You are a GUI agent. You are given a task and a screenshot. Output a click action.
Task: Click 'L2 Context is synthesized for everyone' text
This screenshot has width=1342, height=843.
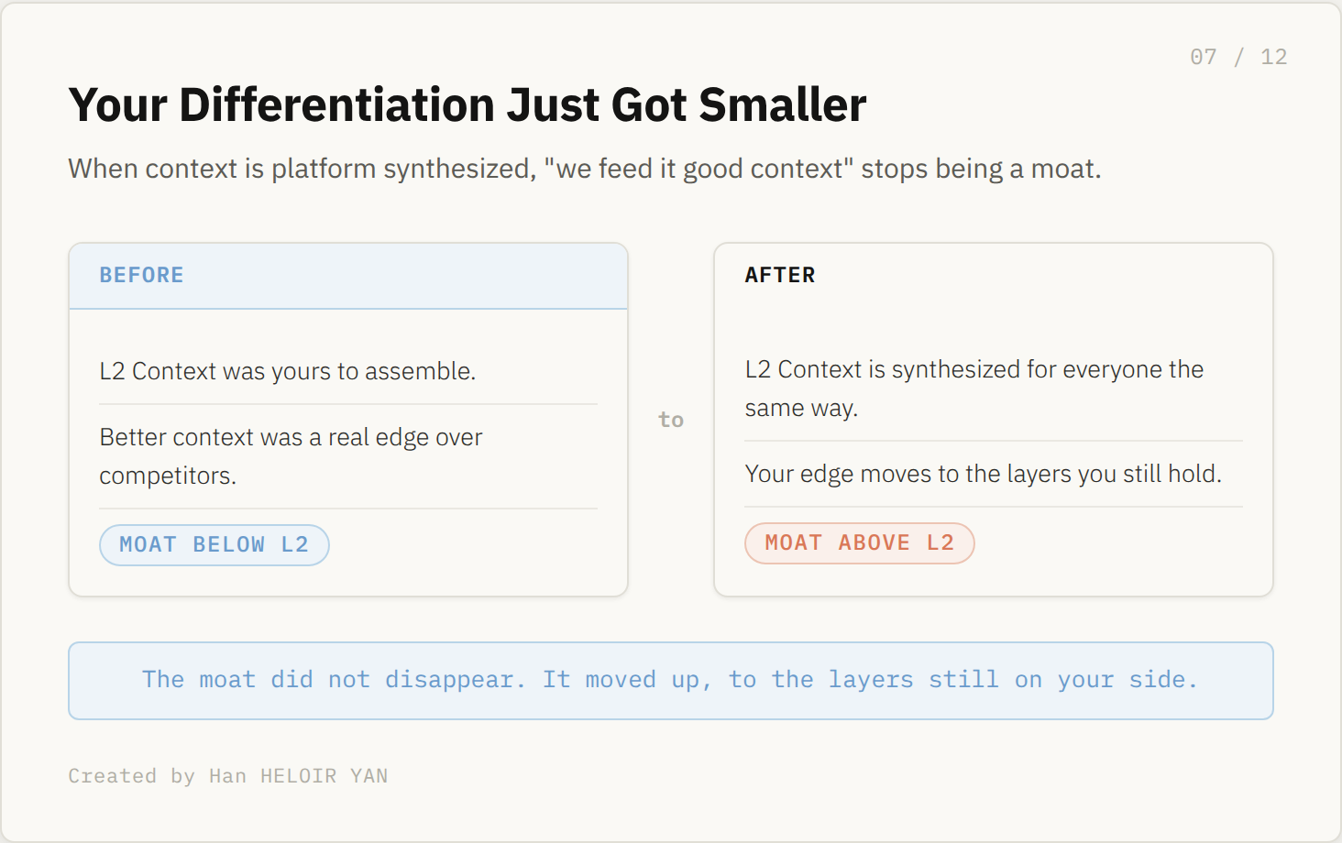[974, 369]
